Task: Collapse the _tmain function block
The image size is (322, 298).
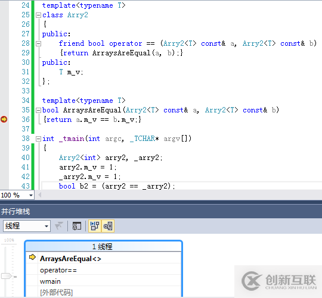Action: pyautogui.click(x=38, y=139)
